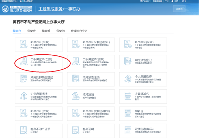Open the 湖北省人民政府 link
The width and height of the screenshot is (199, 139).
pyautogui.click(x=26, y=1)
